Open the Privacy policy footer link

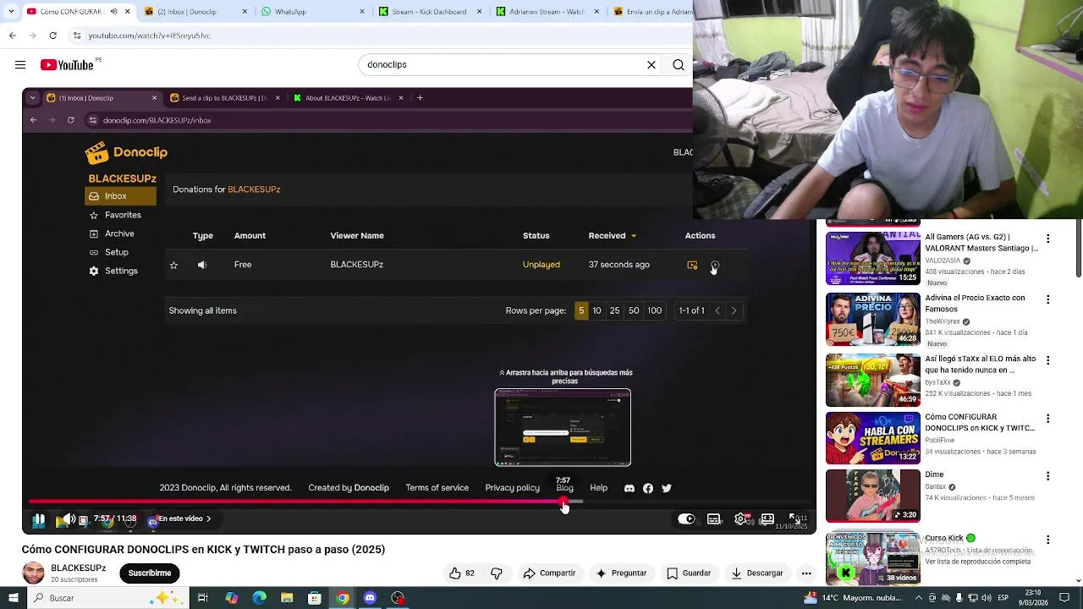pos(512,488)
